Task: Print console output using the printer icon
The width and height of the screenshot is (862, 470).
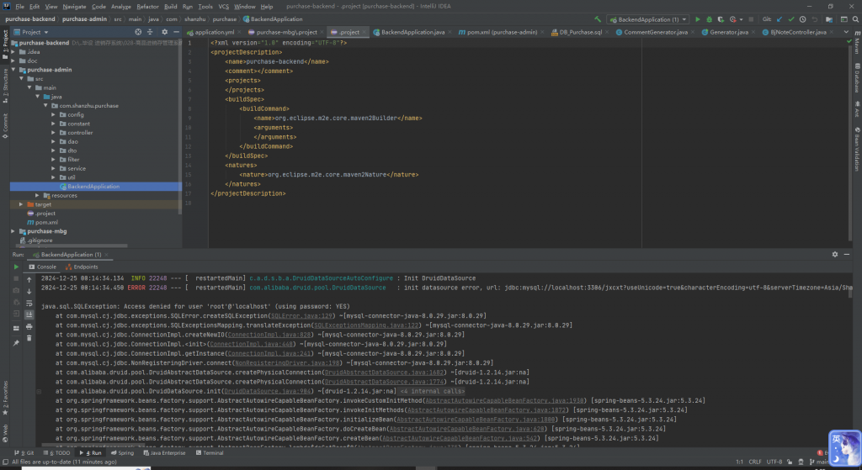Action: click(x=29, y=327)
